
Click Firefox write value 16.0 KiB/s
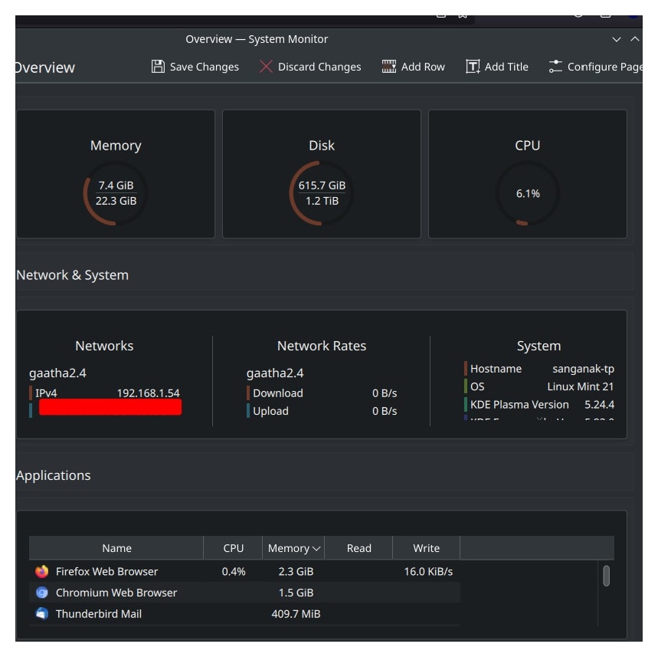pyautogui.click(x=428, y=571)
